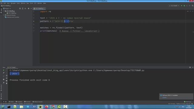This screenshot has width=194, height=109.
Task: Open the Help menu
Action: tap(45, 3)
